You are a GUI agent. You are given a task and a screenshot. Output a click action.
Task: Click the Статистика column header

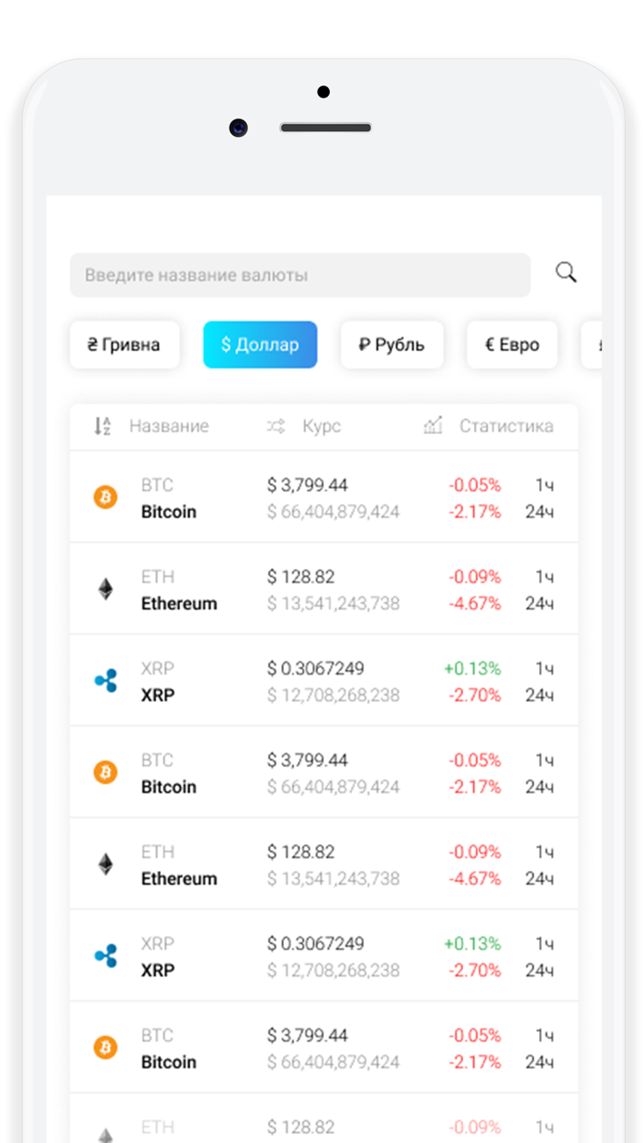tap(505, 425)
